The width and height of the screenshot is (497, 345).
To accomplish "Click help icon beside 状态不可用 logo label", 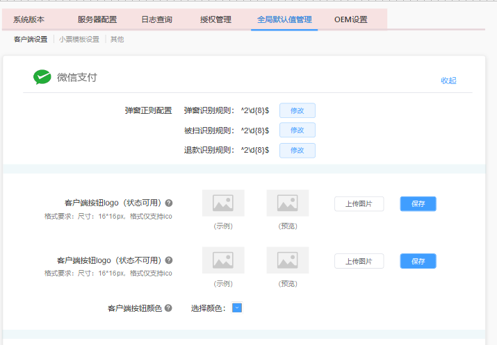I will coord(169,260).
